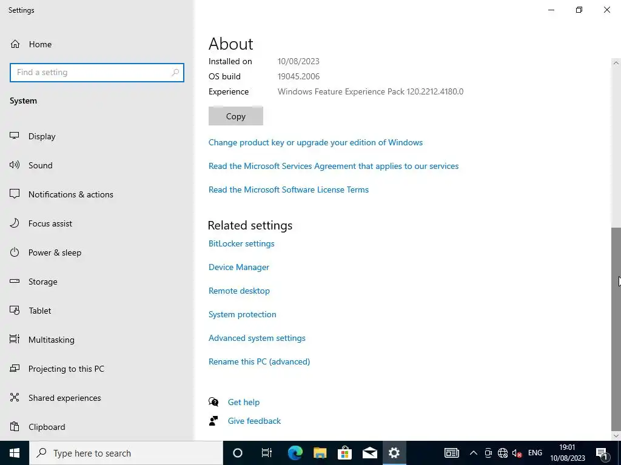Click the Get help chat bubble icon
The height and width of the screenshot is (465, 621).
click(x=213, y=402)
